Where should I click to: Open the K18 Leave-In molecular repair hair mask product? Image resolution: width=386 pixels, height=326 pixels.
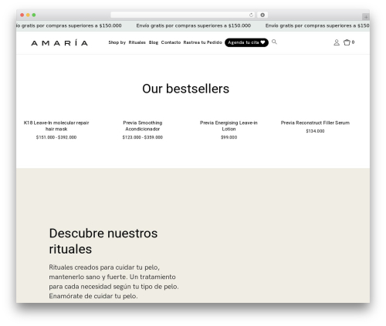coord(56,126)
